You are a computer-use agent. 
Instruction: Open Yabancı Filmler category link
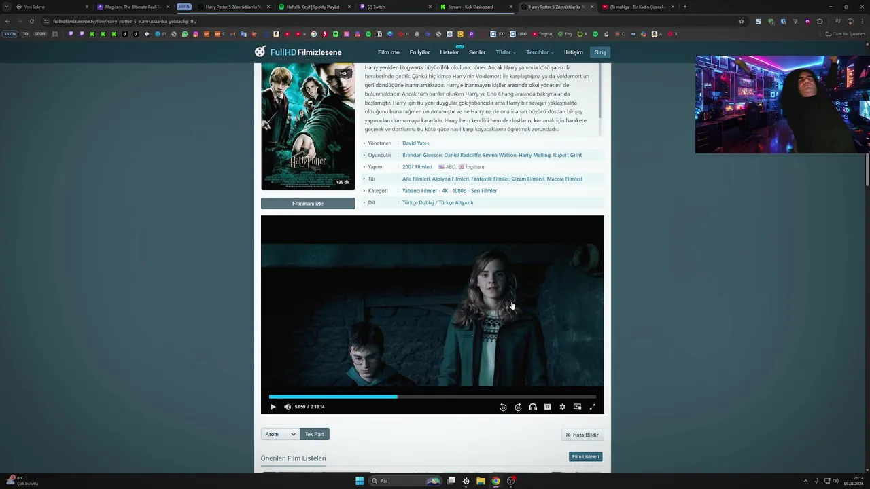click(419, 191)
